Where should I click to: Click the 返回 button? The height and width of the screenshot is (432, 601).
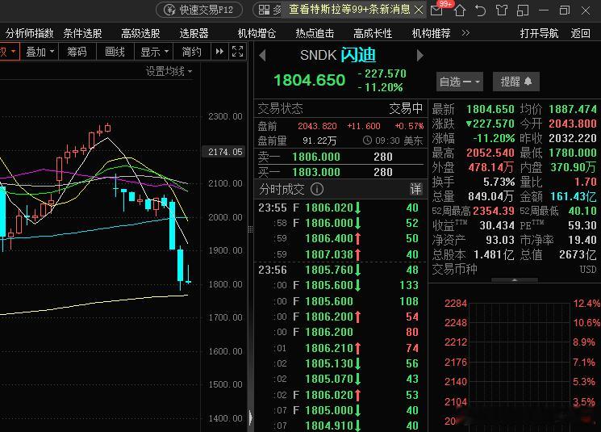pos(580,33)
